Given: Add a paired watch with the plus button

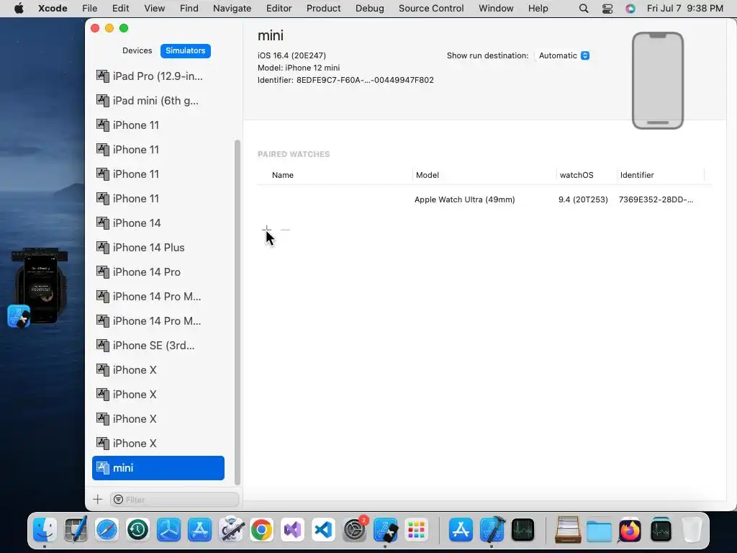Looking at the screenshot, I should (x=266, y=230).
